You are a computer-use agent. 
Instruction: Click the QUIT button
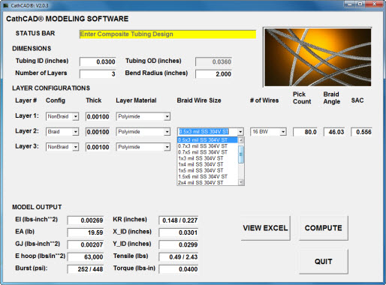pyautogui.click(x=324, y=262)
